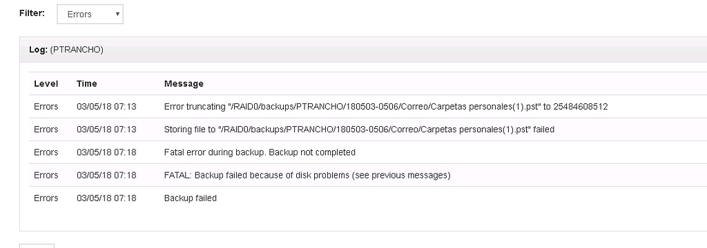
Task: Click second row's 03/05/18 07:13 timestamp
Action: (x=106, y=130)
